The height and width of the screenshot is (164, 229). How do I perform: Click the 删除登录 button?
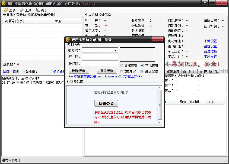[79, 71]
